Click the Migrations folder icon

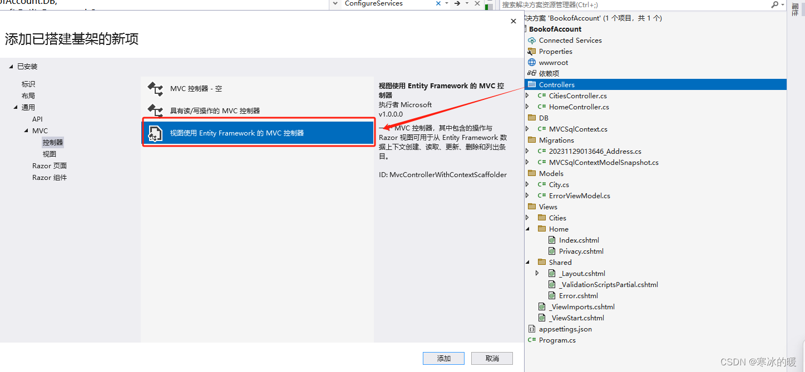pos(532,140)
